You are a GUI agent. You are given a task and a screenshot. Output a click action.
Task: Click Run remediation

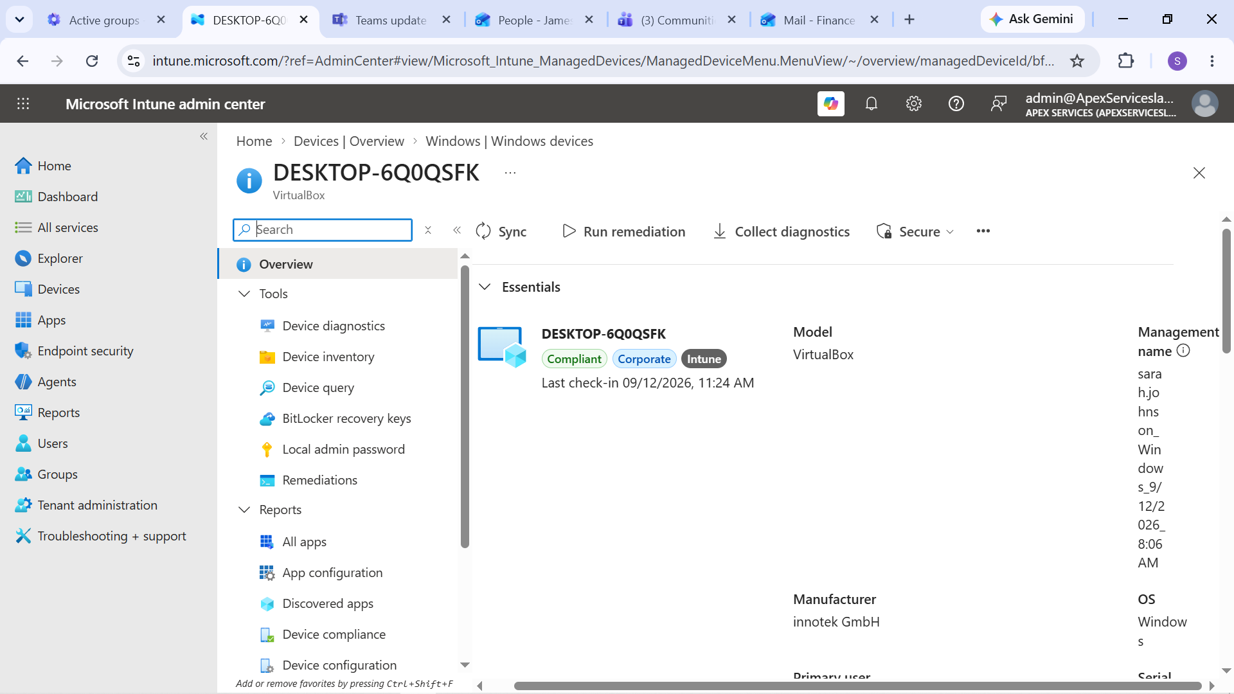pyautogui.click(x=623, y=231)
